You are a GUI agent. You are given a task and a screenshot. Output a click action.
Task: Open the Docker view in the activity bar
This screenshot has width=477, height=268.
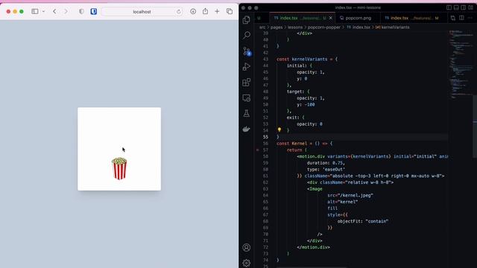click(247, 129)
